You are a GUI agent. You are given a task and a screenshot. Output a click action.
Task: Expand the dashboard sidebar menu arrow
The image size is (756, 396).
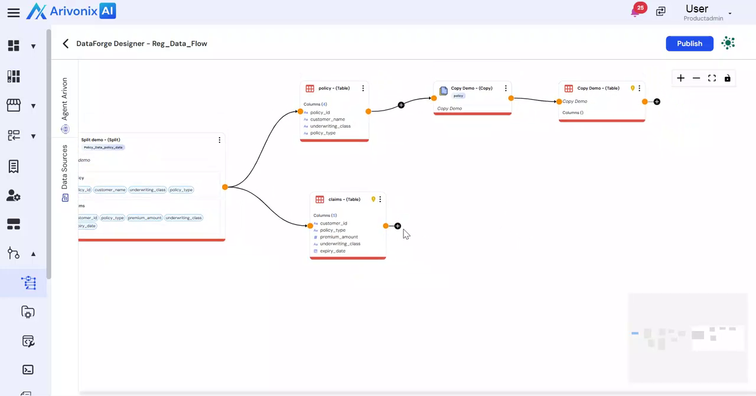click(33, 46)
